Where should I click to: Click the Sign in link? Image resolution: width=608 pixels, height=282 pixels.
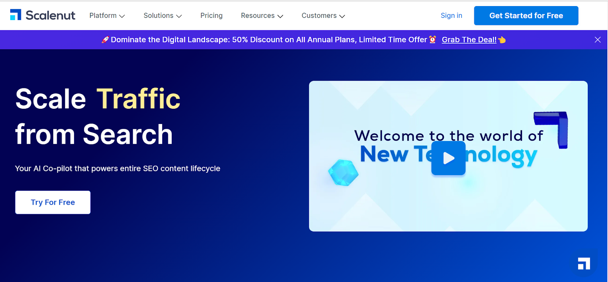[451, 16]
